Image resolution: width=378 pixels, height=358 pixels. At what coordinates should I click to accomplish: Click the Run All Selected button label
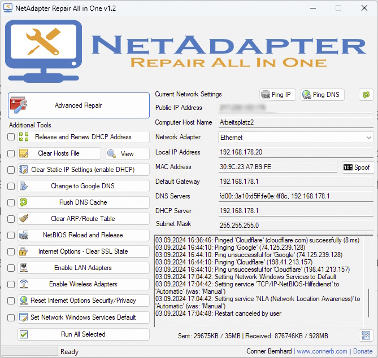[x=83, y=334]
